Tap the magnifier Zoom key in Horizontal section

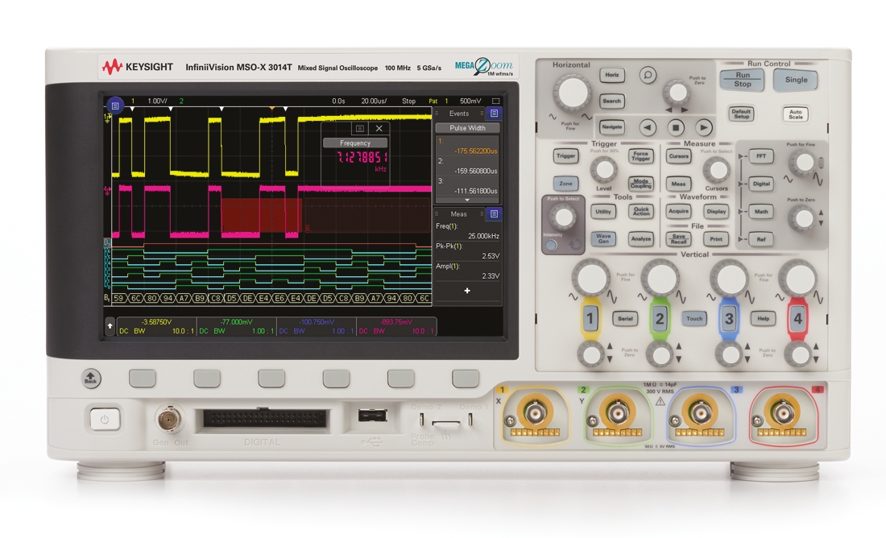pos(648,75)
